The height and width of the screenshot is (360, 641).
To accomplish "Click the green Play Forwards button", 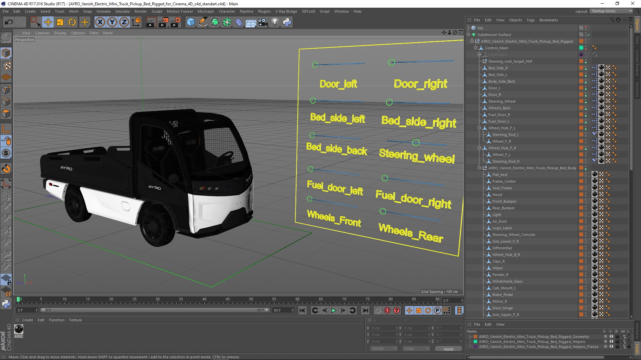I will (x=334, y=310).
